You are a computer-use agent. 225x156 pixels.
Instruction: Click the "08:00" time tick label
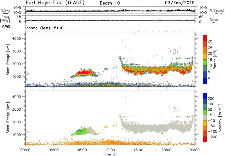pos(82,150)
